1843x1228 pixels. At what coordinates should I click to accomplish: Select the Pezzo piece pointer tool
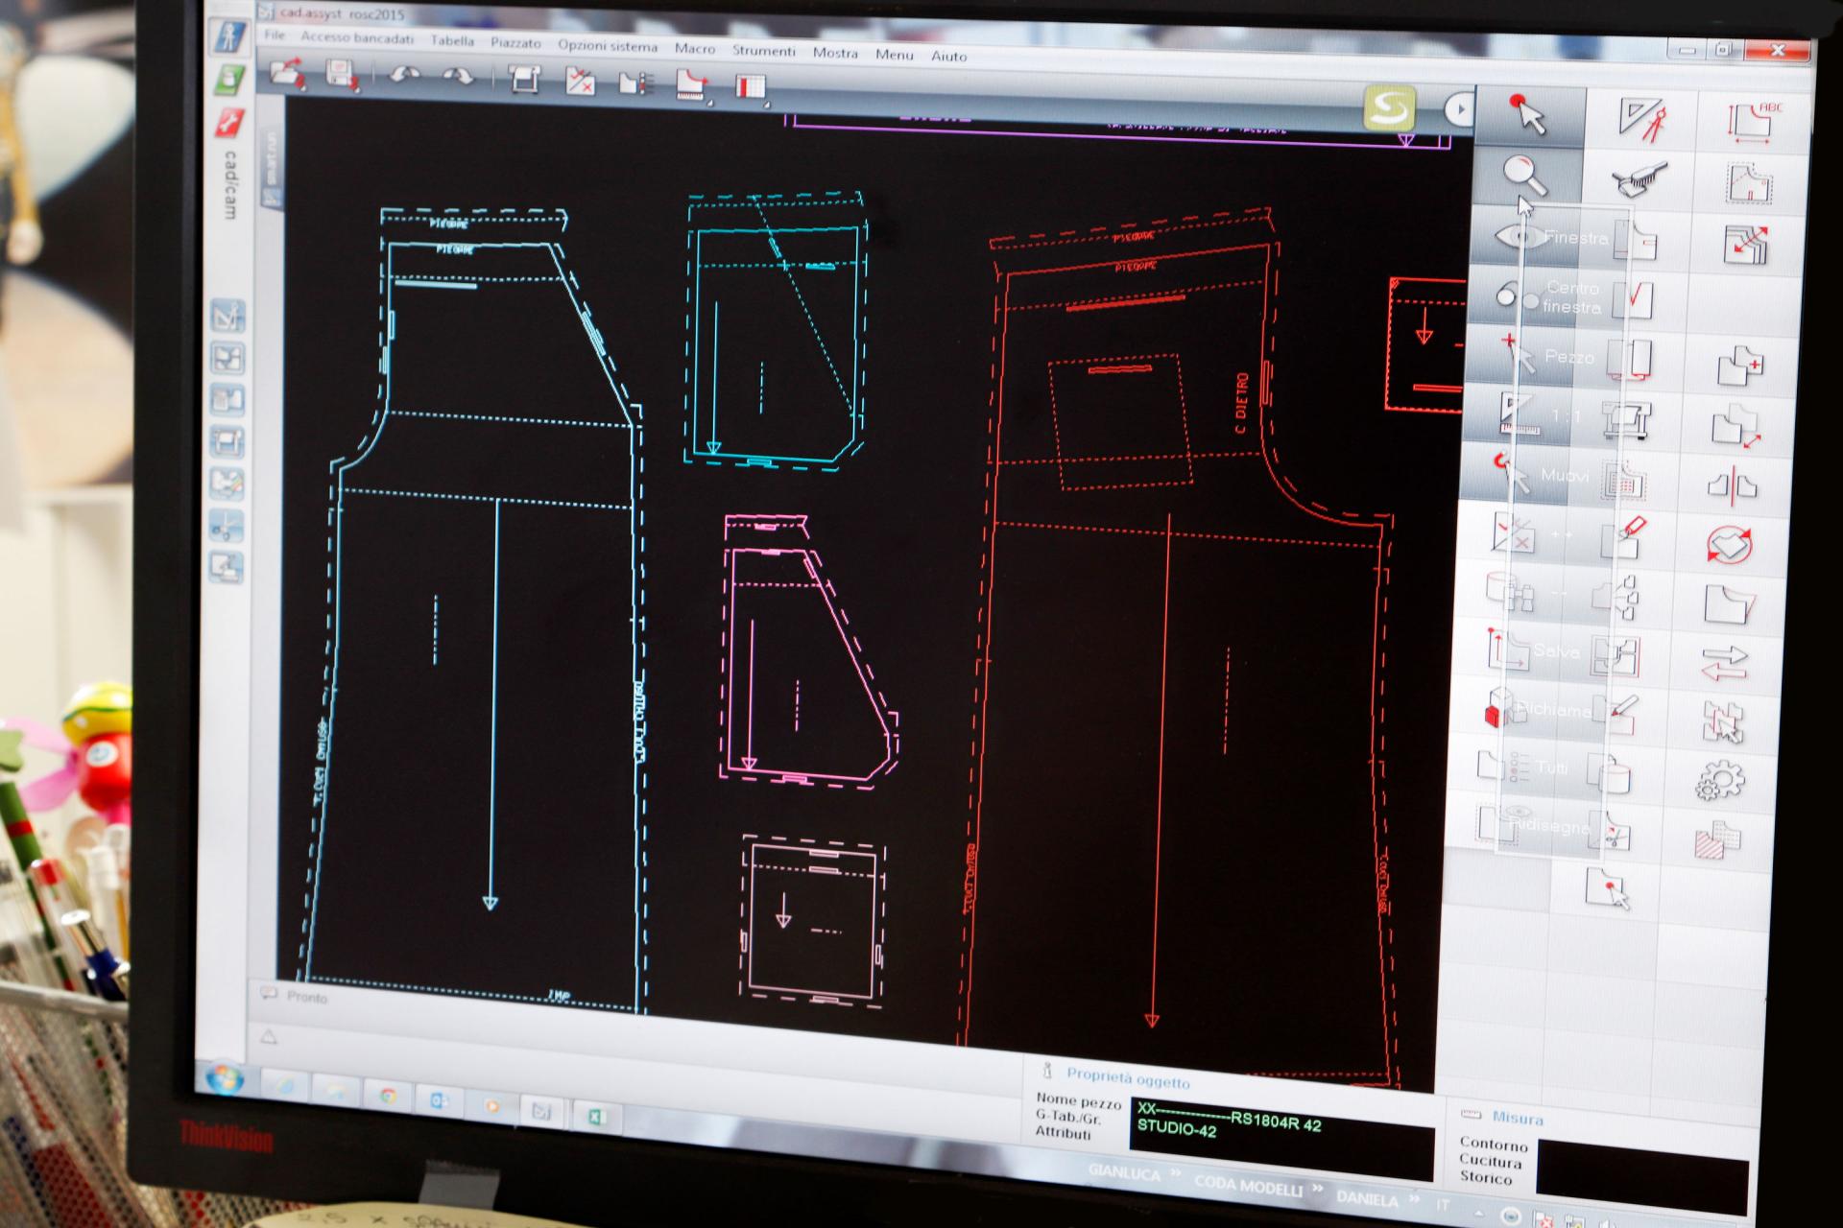pyautogui.click(x=1547, y=357)
